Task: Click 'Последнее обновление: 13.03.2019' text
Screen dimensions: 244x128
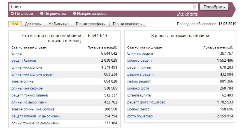Action: pos(206,24)
